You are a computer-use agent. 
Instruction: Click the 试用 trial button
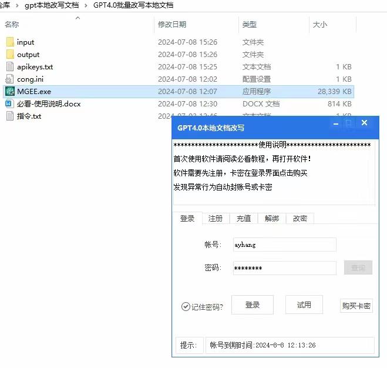tap(304, 305)
